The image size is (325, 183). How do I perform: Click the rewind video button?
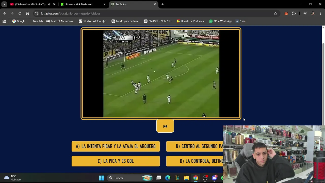point(165,126)
